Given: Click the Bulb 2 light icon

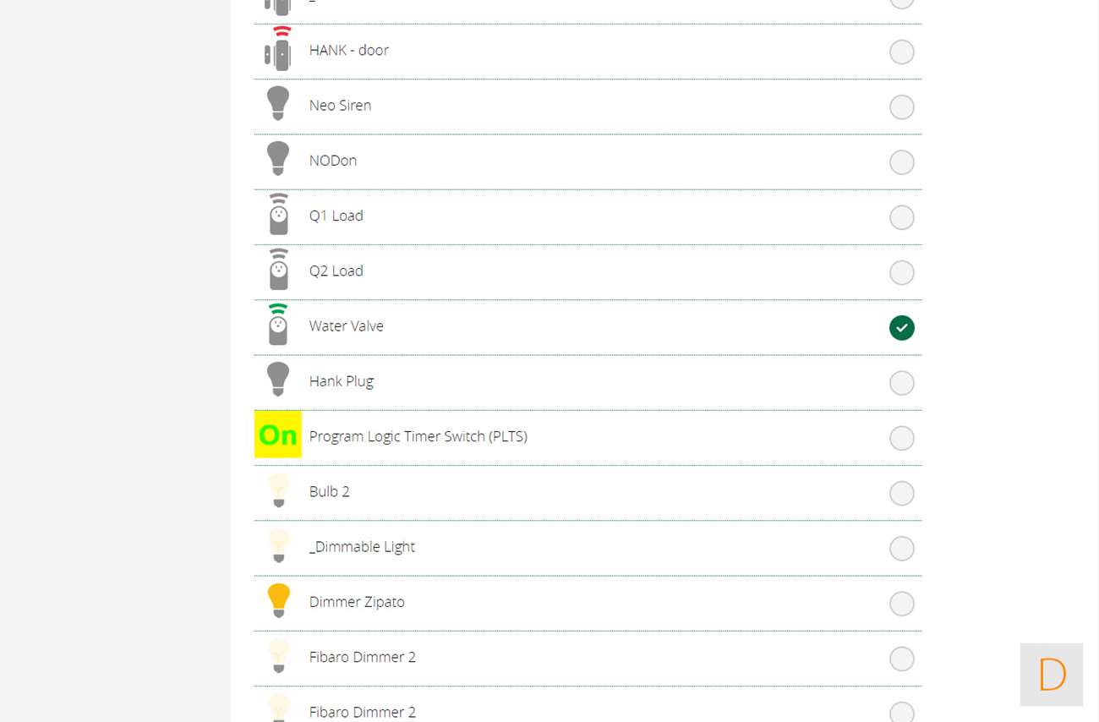Looking at the screenshot, I should point(278,490).
